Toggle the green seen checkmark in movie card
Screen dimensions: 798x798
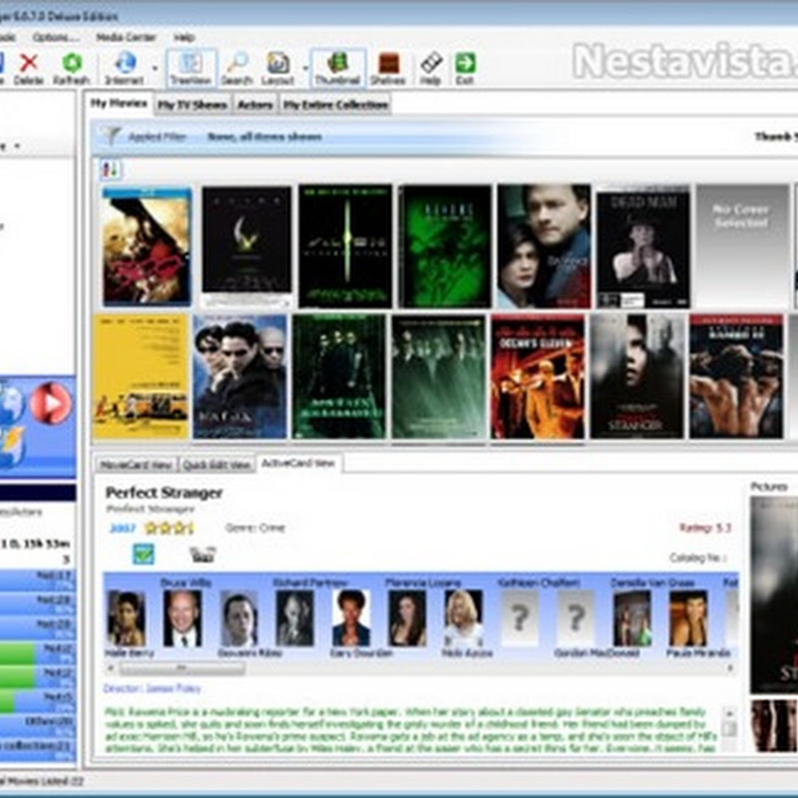pos(143,554)
